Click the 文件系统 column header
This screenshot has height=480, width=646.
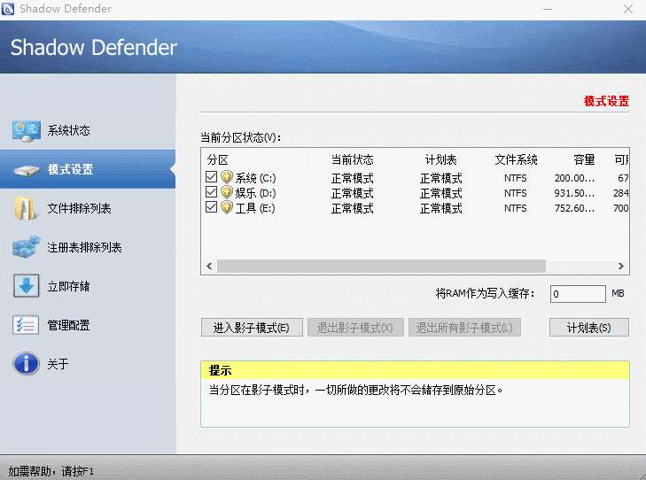pos(517,159)
